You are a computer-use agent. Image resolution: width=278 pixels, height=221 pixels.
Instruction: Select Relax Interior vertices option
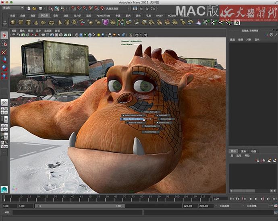[x=133, y=115]
